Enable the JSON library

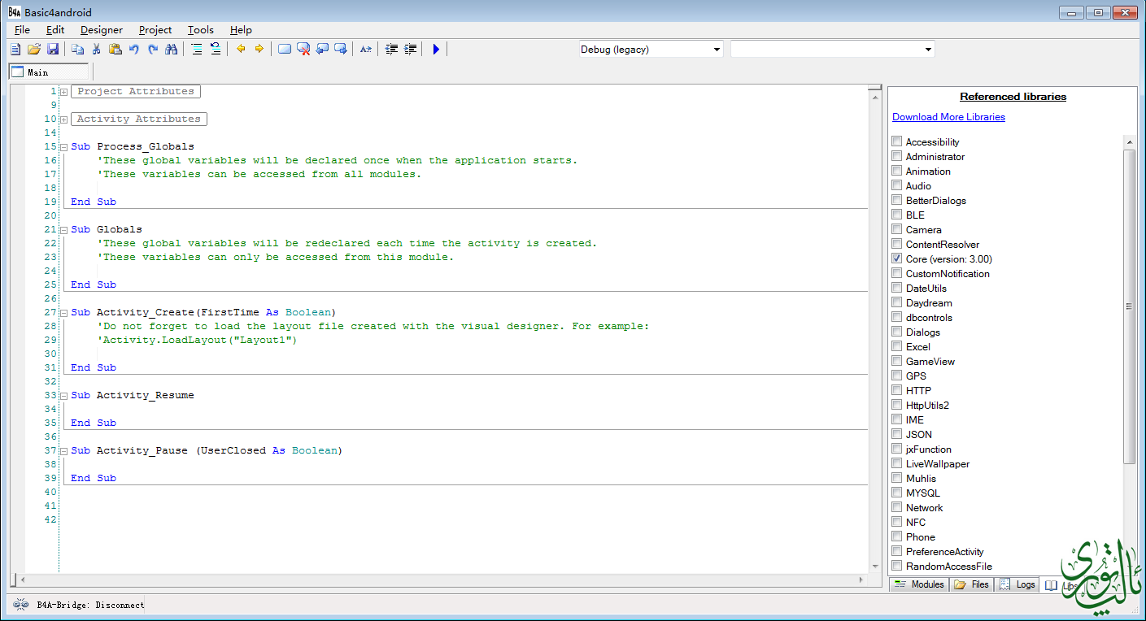(897, 434)
